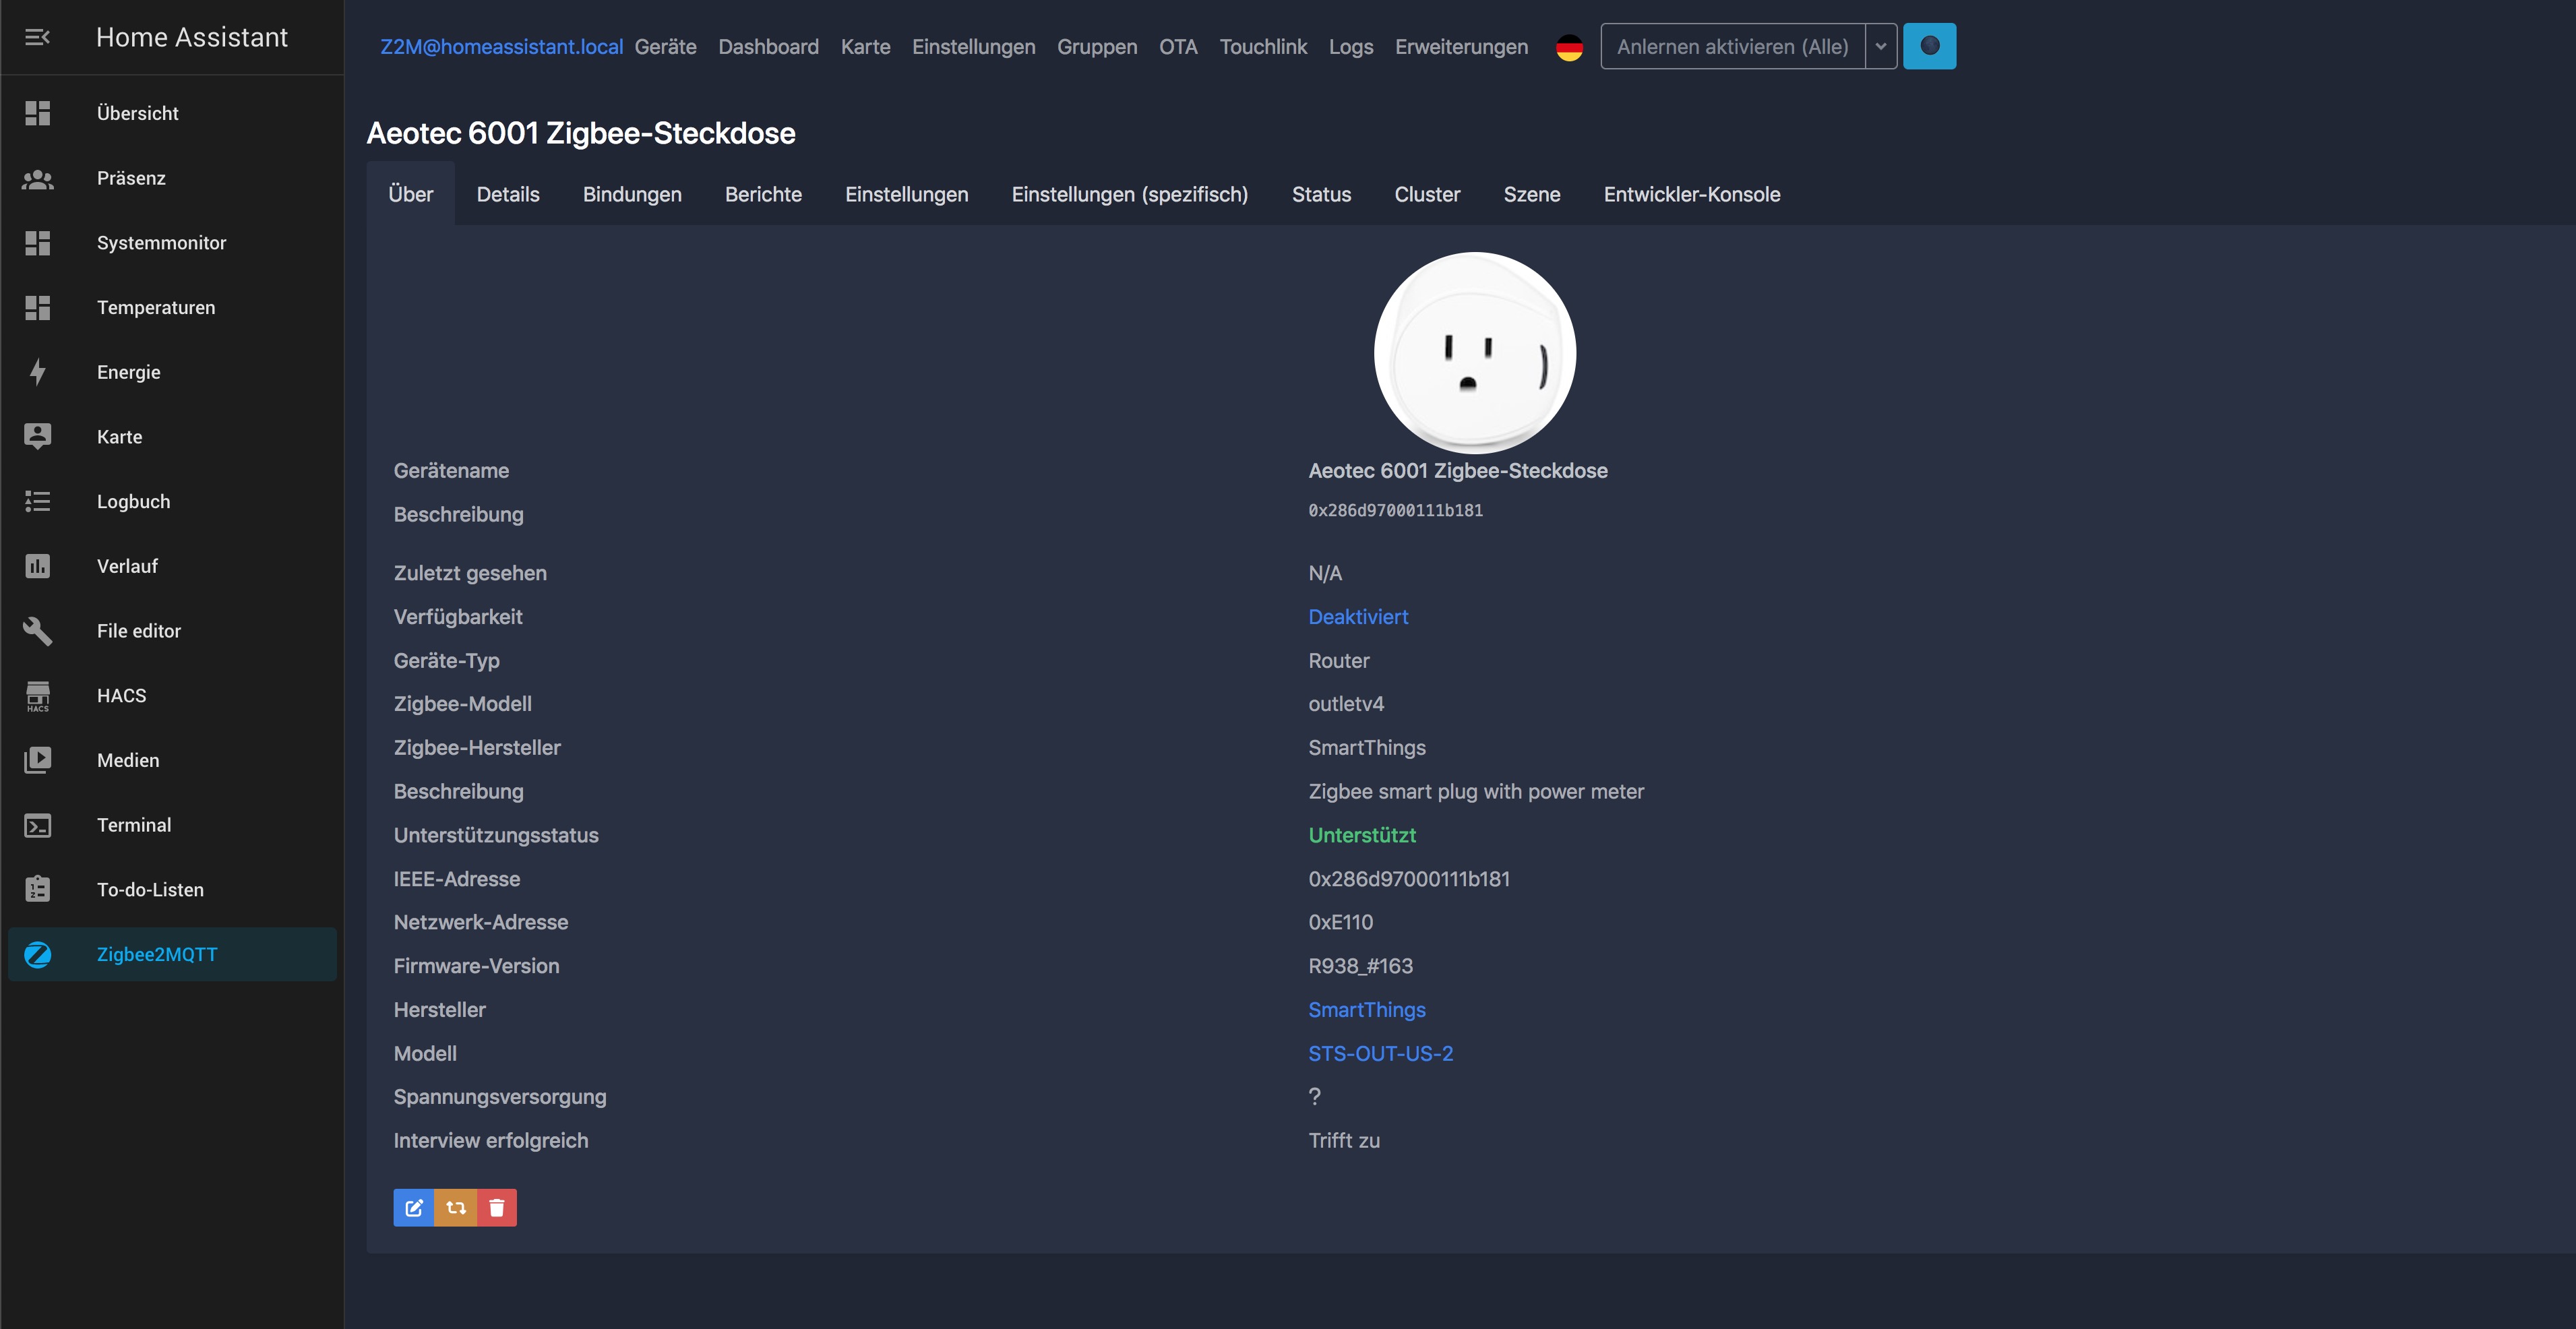The width and height of the screenshot is (2576, 1329).
Task: Click the smart plug device image
Action: [x=1474, y=353]
